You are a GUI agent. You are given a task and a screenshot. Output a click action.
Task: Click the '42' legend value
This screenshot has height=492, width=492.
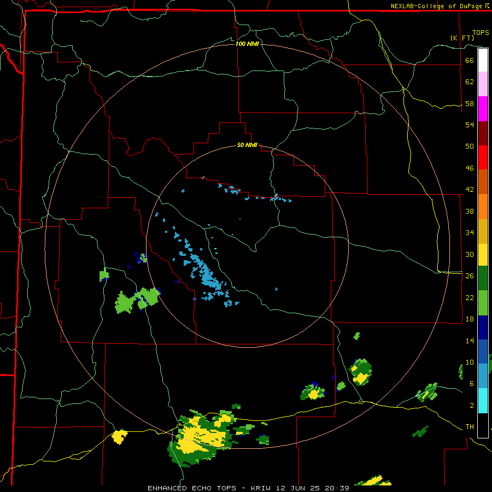click(470, 190)
